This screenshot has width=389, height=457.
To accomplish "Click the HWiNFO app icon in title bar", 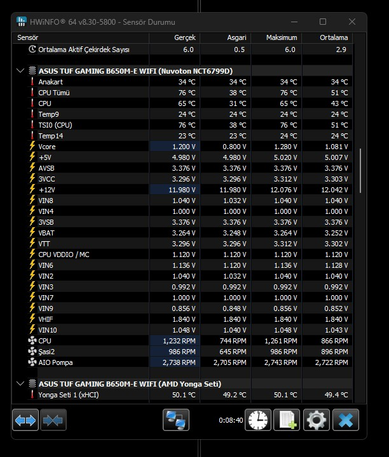I will (22, 22).
